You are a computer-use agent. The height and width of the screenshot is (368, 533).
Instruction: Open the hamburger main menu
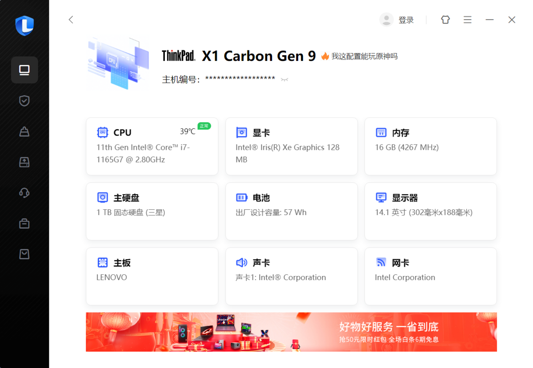coord(467,20)
